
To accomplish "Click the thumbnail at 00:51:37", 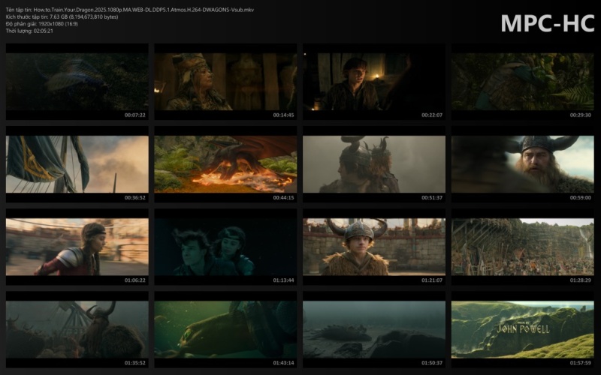I will [x=374, y=164].
